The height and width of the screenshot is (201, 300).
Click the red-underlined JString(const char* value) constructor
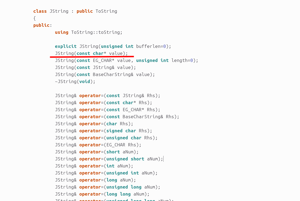pos(91,53)
